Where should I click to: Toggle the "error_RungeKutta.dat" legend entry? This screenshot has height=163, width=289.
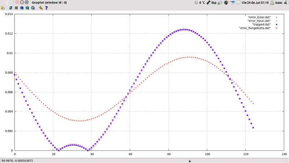click(x=255, y=28)
